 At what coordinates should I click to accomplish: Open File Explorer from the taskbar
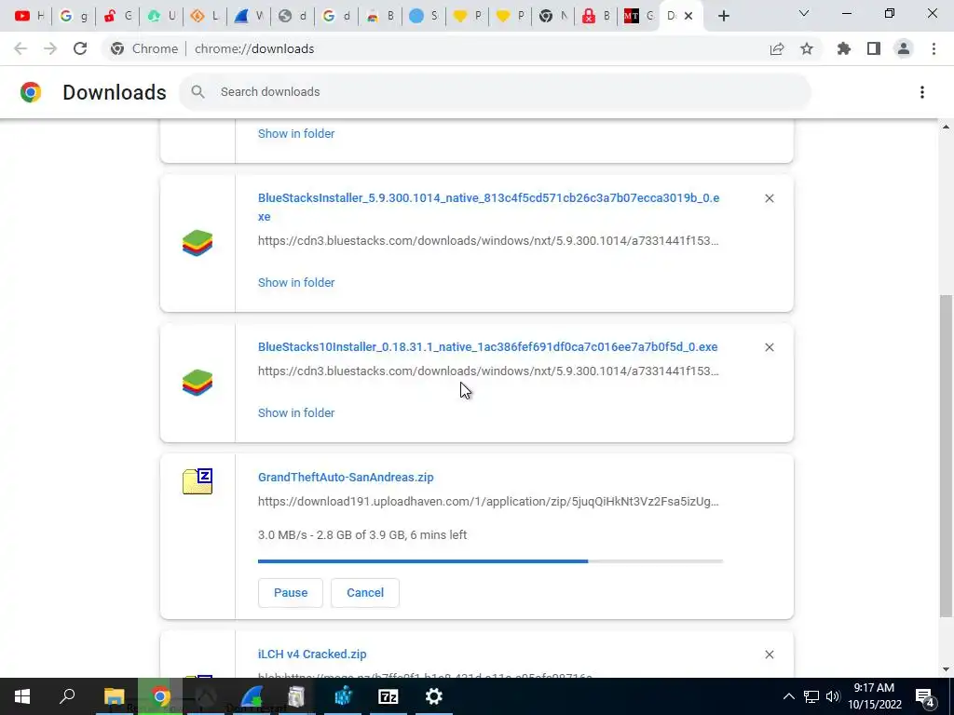click(x=114, y=696)
